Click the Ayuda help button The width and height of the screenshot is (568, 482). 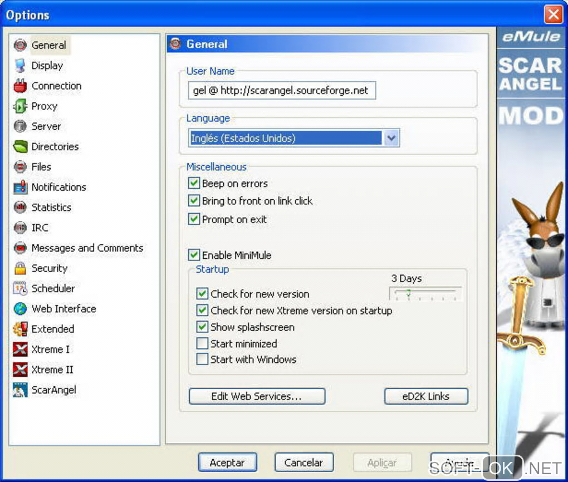click(x=459, y=463)
